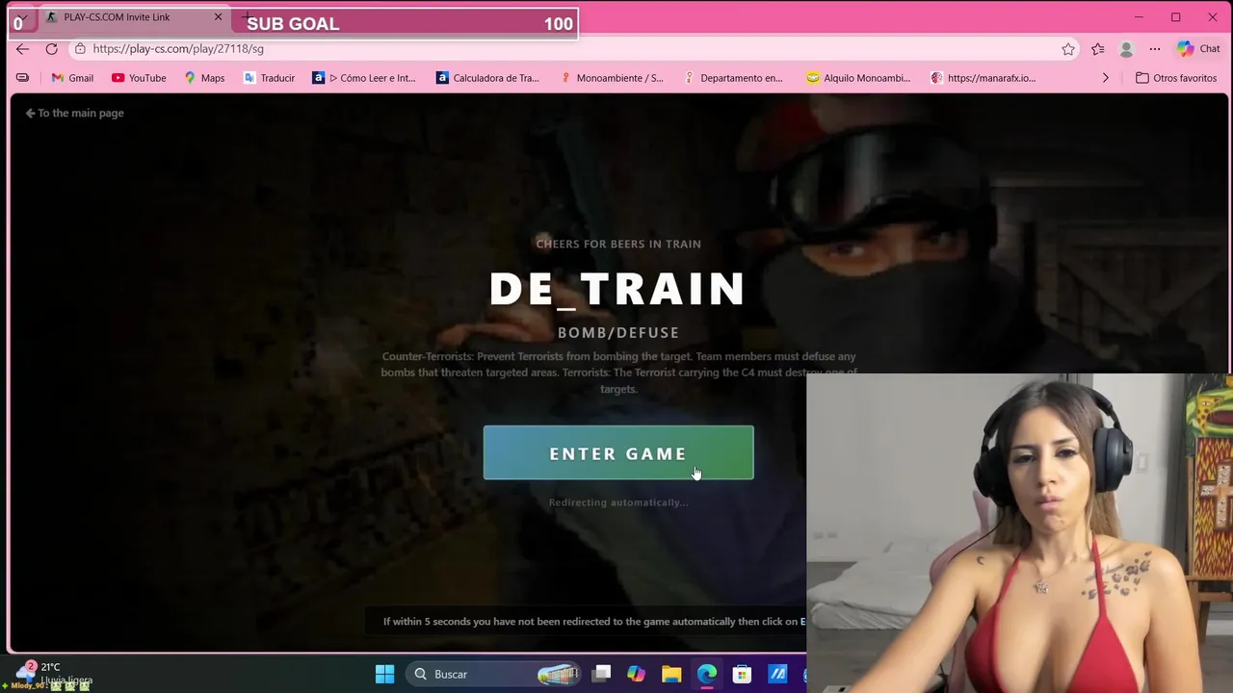The height and width of the screenshot is (693, 1233).
Task: Go back via To the main page link
Action: pyautogui.click(x=75, y=113)
